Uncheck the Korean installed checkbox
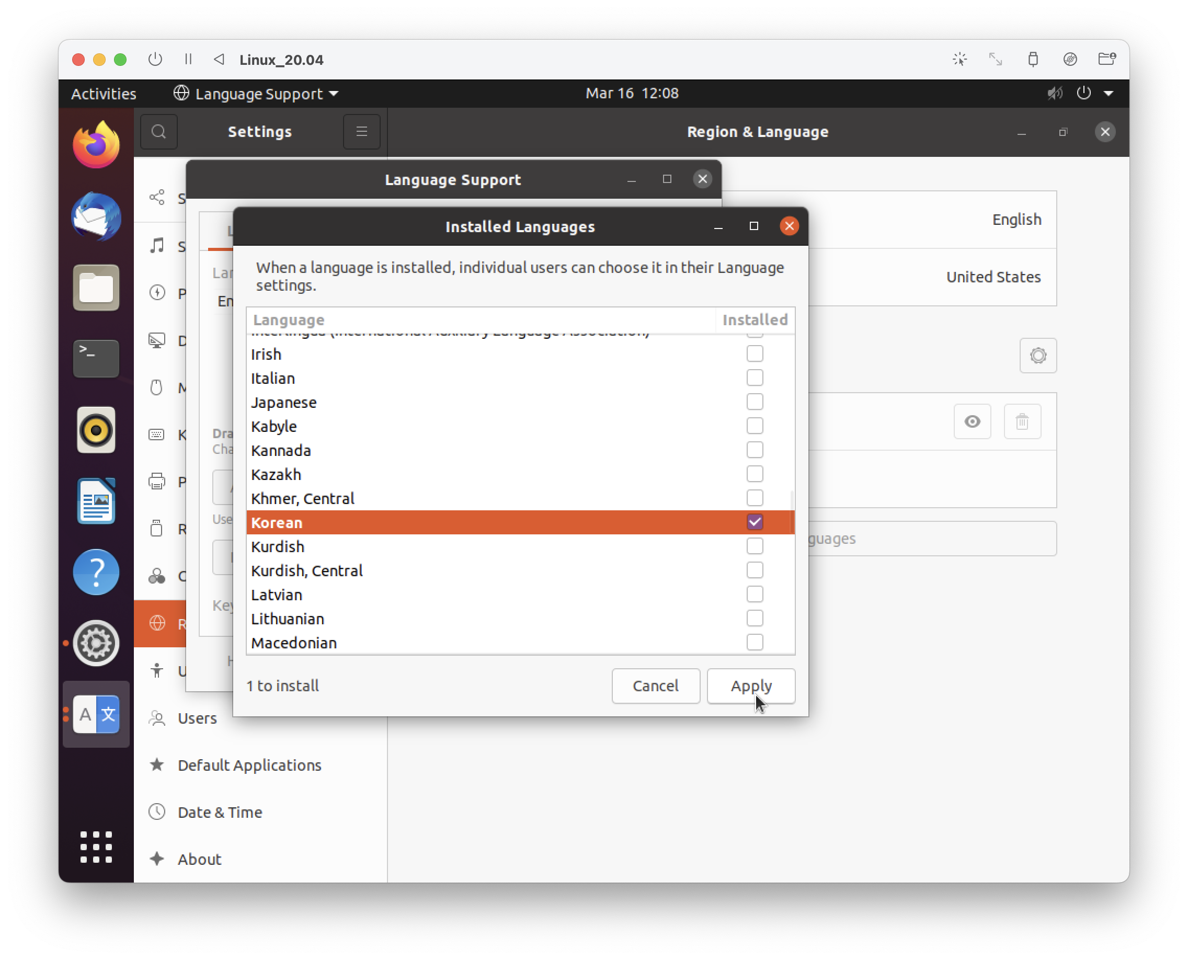The height and width of the screenshot is (960, 1188). coord(755,522)
